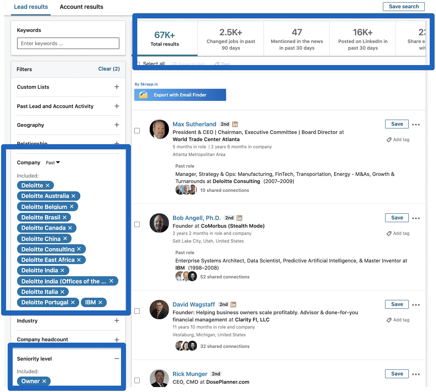Remove the Deloitte Canada filter chip
The height and width of the screenshot is (392, 436).
70,228
